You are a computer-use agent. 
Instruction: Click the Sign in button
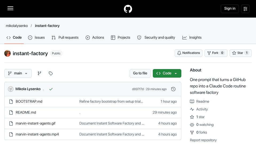click(x=230, y=9)
